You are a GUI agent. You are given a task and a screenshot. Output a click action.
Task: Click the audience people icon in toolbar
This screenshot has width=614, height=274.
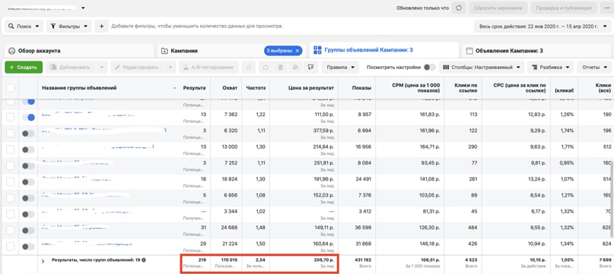click(295, 68)
